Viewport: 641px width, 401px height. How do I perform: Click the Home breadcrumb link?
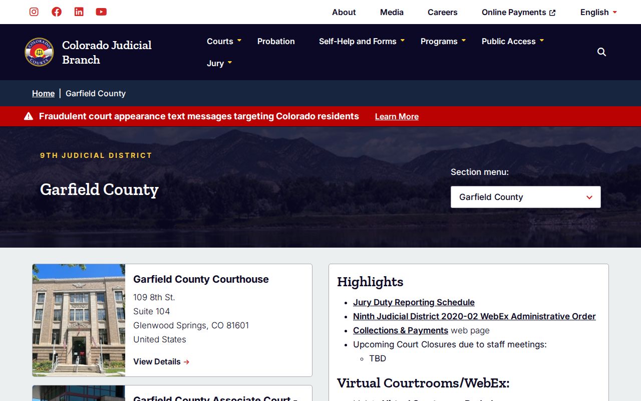[44, 93]
